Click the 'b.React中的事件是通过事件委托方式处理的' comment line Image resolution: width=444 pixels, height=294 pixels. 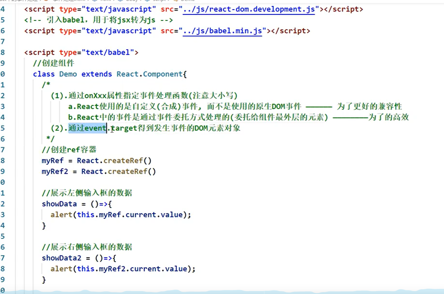[x=198, y=117]
